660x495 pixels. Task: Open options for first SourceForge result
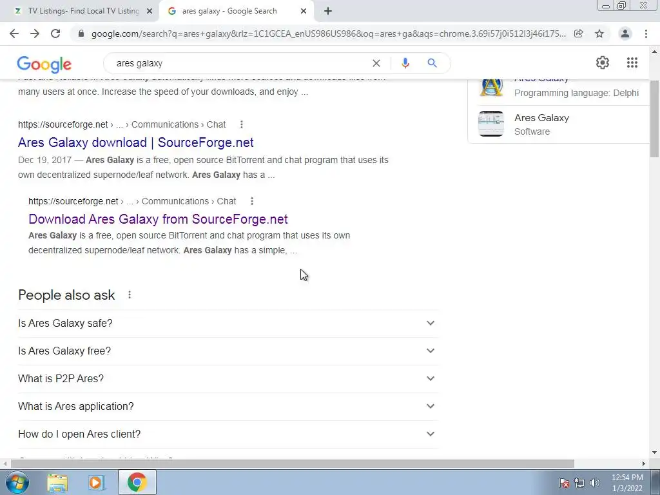[x=242, y=124]
